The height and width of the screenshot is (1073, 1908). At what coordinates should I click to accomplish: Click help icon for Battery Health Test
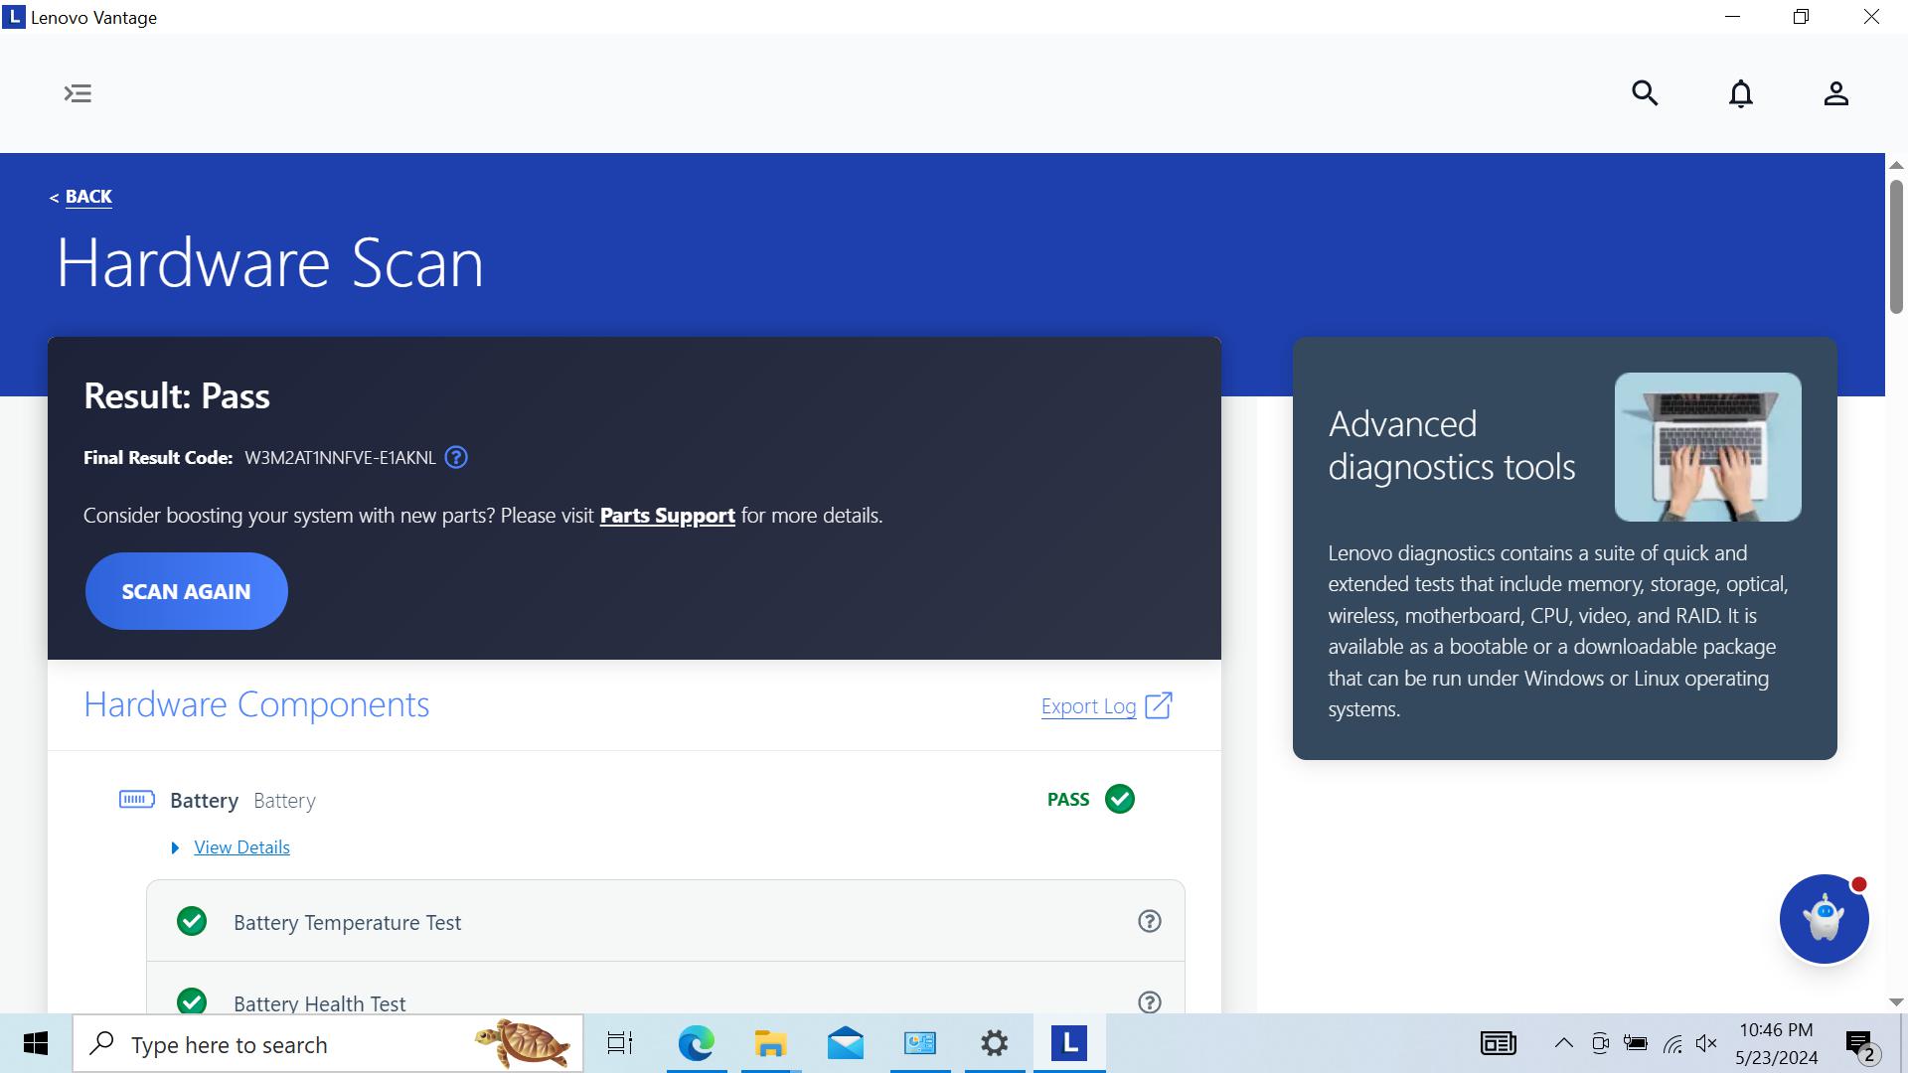tap(1149, 1001)
